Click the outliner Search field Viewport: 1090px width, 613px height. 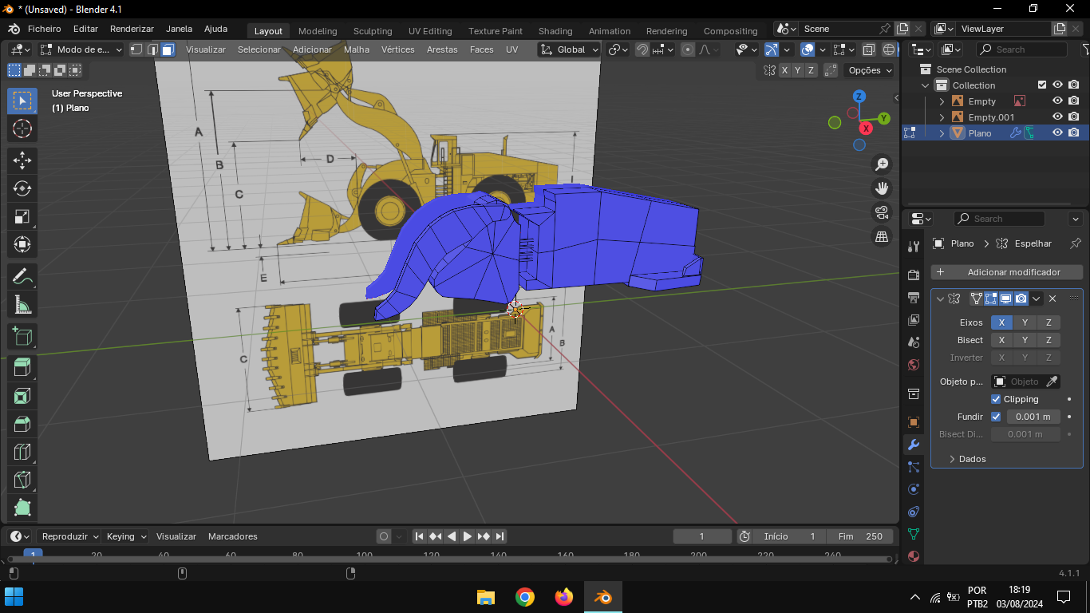click(1024, 49)
